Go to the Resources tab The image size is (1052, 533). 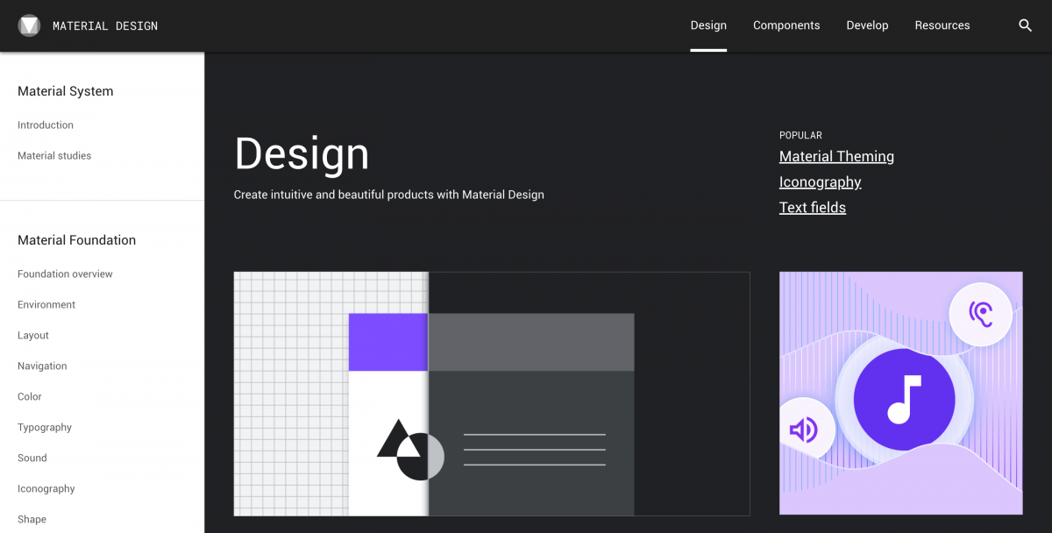[942, 25]
